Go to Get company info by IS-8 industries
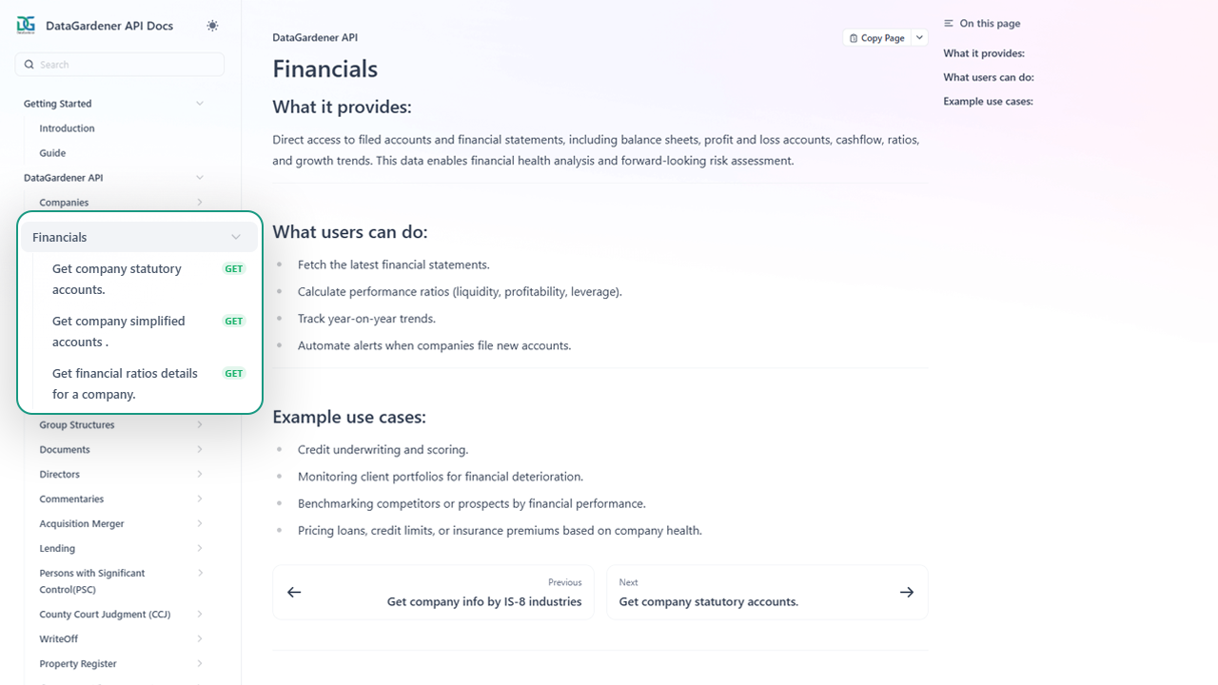The width and height of the screenshot is (1218, 685). (483, 601)
